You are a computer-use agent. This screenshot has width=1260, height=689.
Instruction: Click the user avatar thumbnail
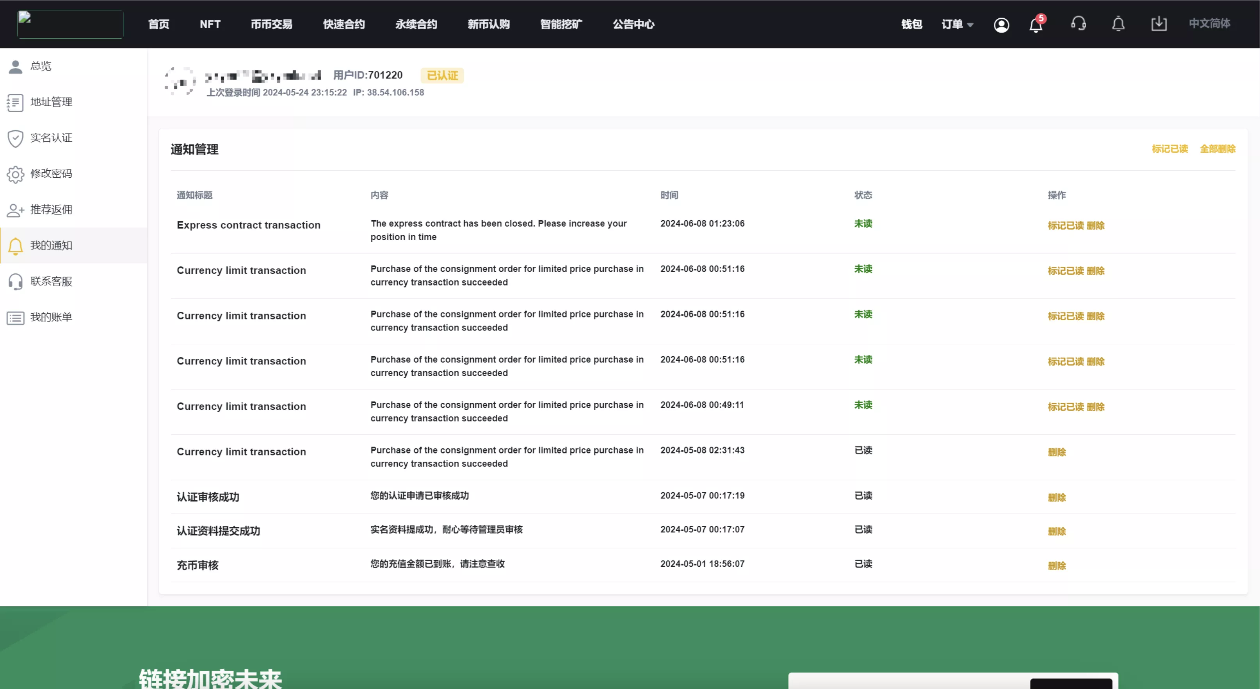coord(180,81)
